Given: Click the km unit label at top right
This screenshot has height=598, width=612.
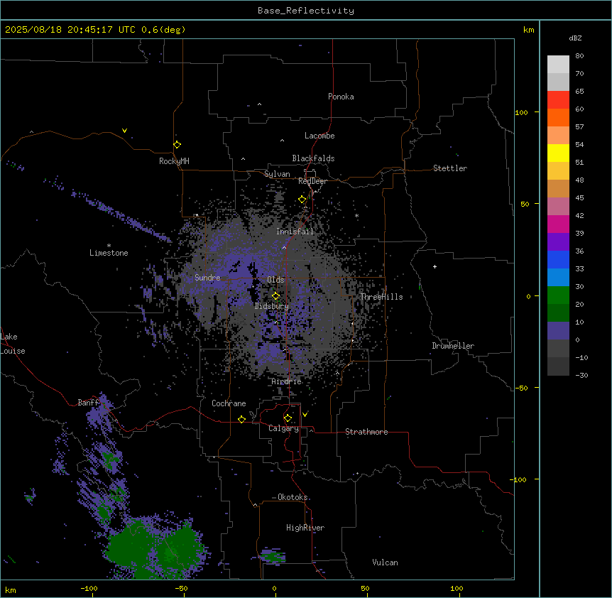Looking at the screenshot, I should tap(529, 30).
